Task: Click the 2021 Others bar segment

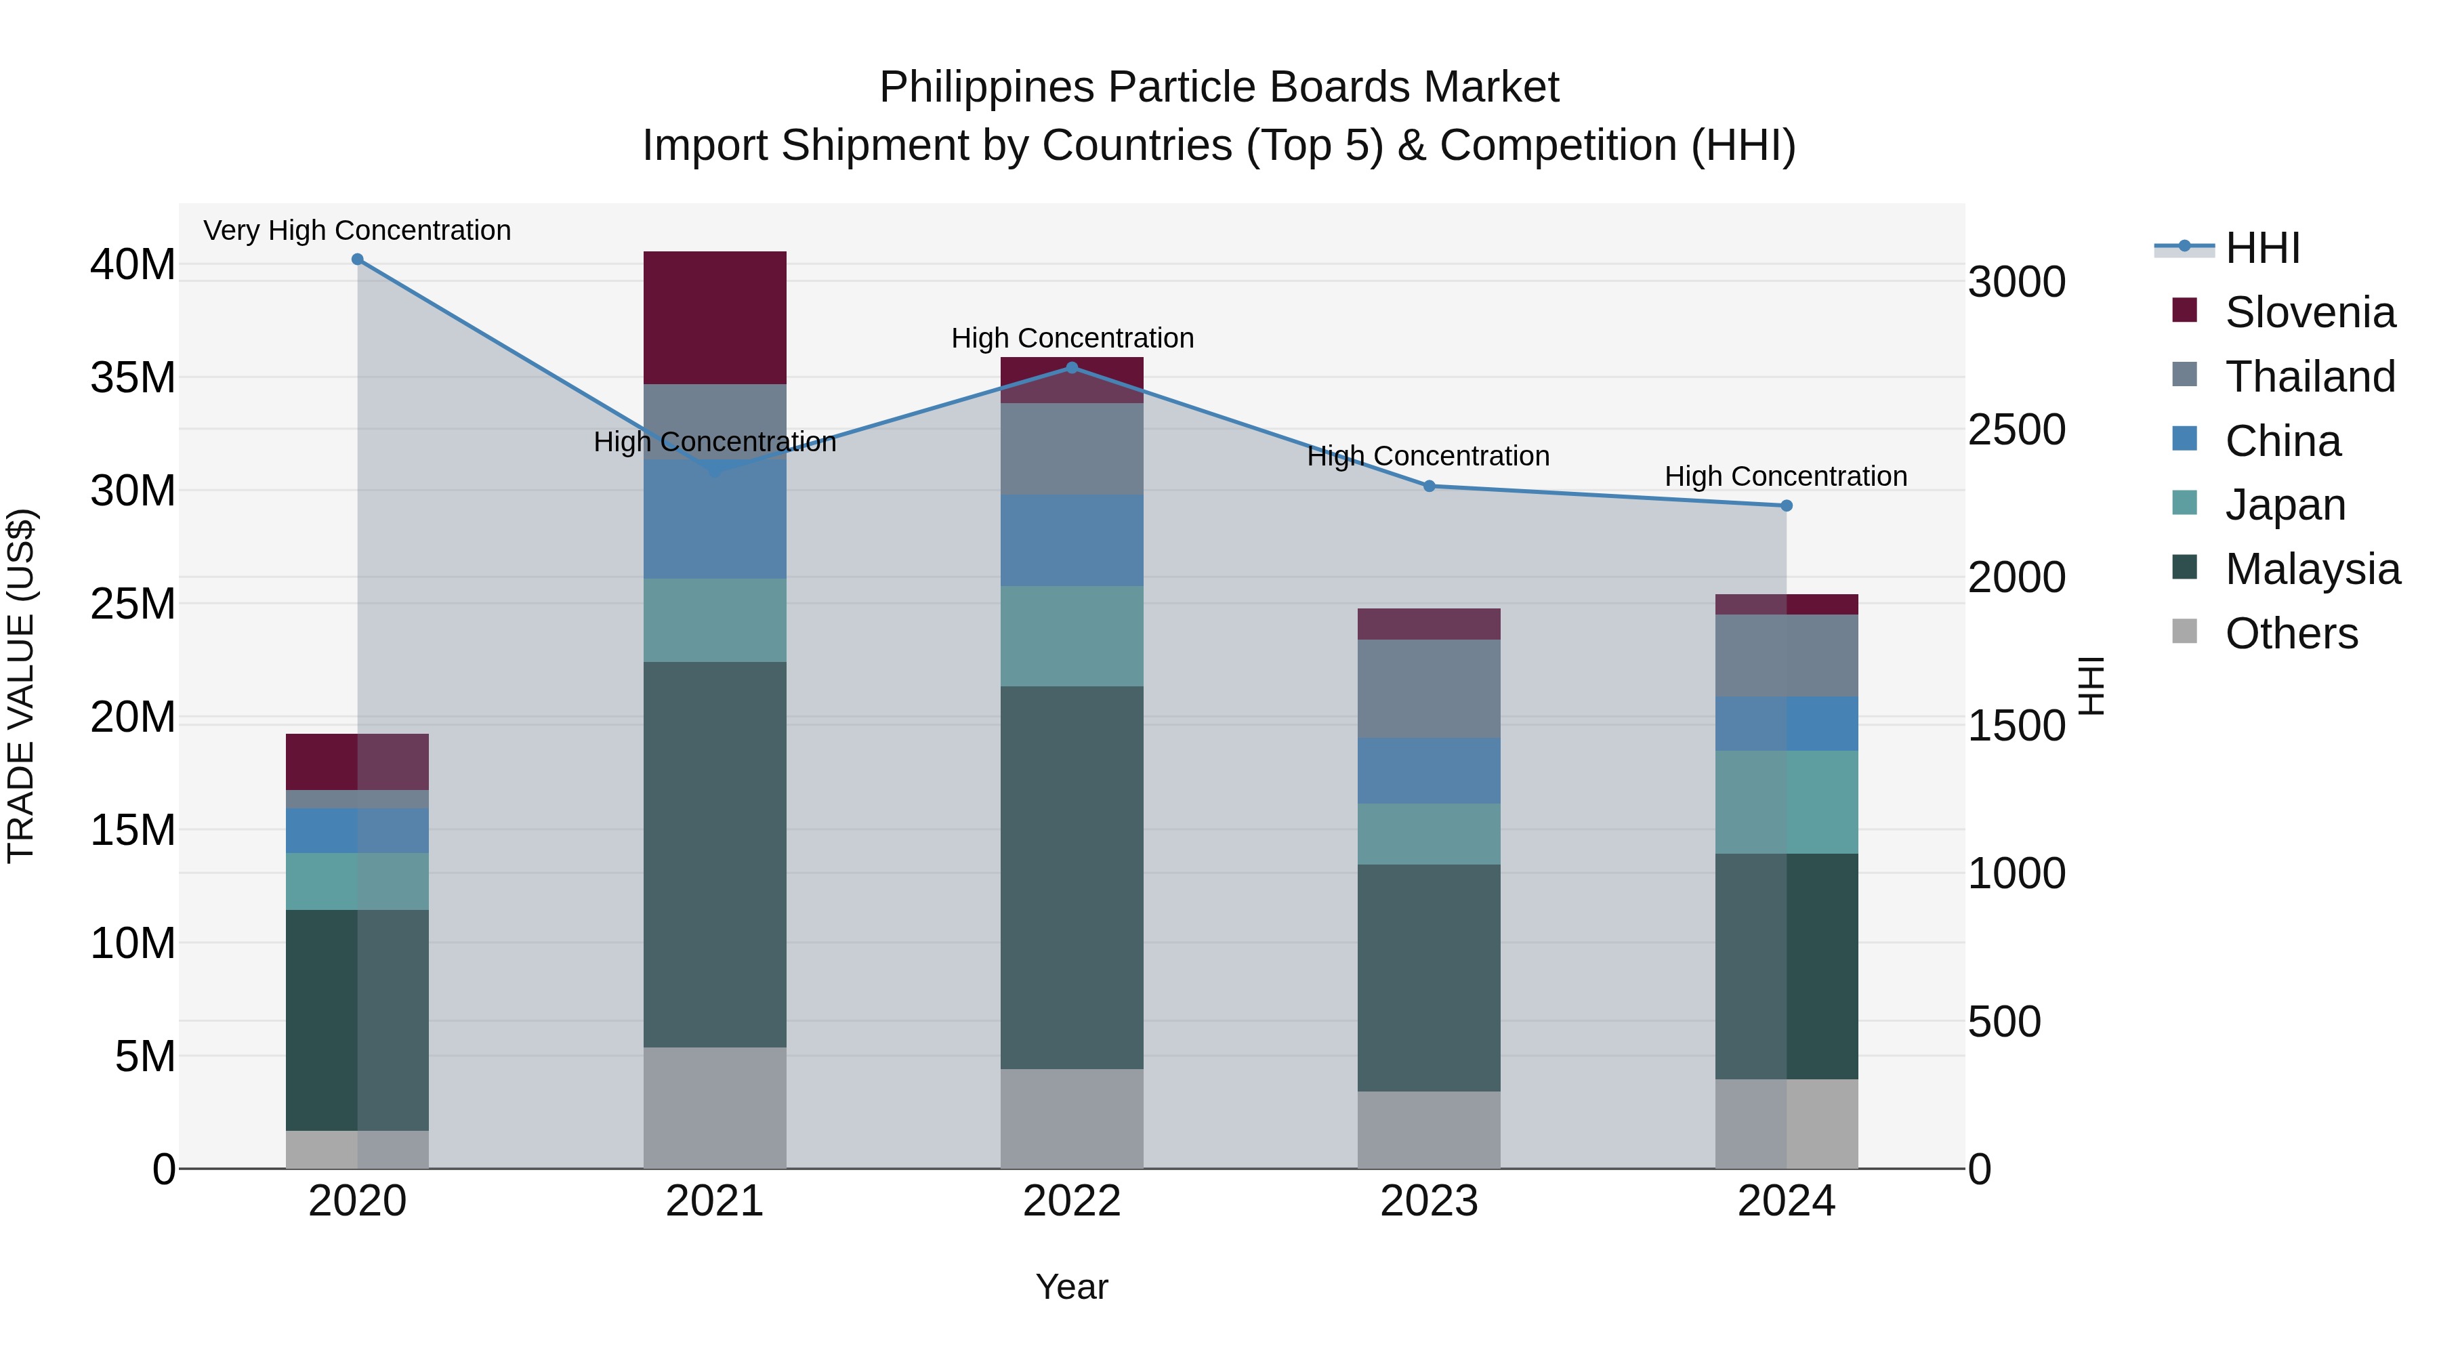Action: coord(715,1108)
